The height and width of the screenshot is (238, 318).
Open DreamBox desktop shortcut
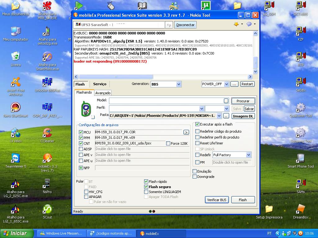[301, 212]
